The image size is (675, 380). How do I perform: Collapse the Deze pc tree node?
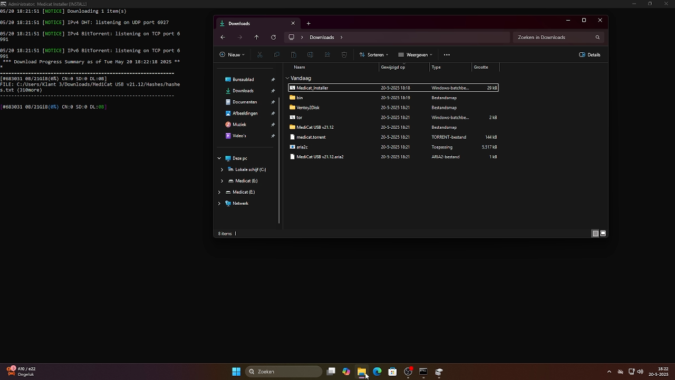(x=219, y=158)
